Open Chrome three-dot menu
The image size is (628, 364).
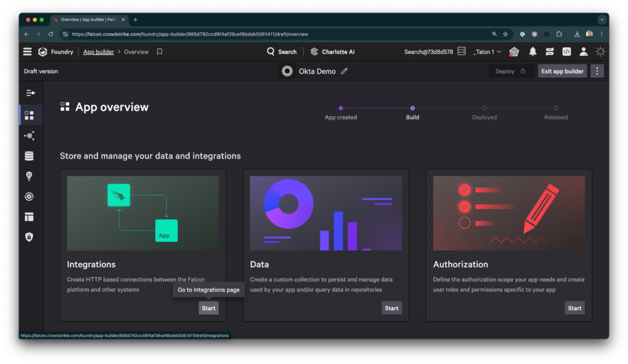click(602, 34)
